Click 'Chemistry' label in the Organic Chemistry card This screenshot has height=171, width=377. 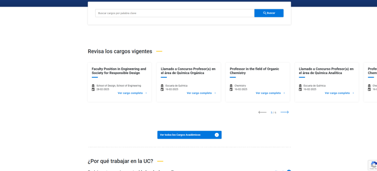240,86
